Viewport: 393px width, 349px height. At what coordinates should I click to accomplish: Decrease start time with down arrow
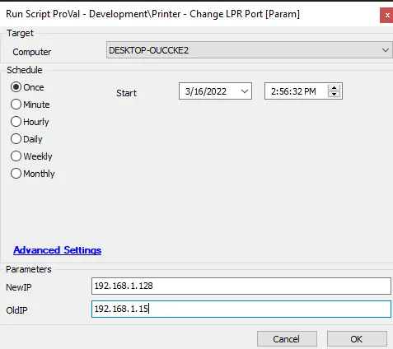334,95
